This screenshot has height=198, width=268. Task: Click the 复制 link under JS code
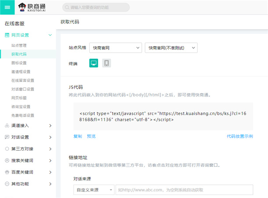[77, 136]
